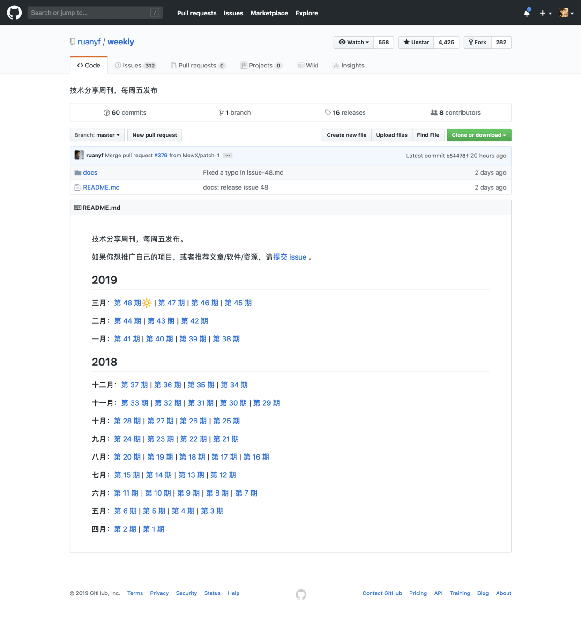View the 8 contributors

coord(455,112)
